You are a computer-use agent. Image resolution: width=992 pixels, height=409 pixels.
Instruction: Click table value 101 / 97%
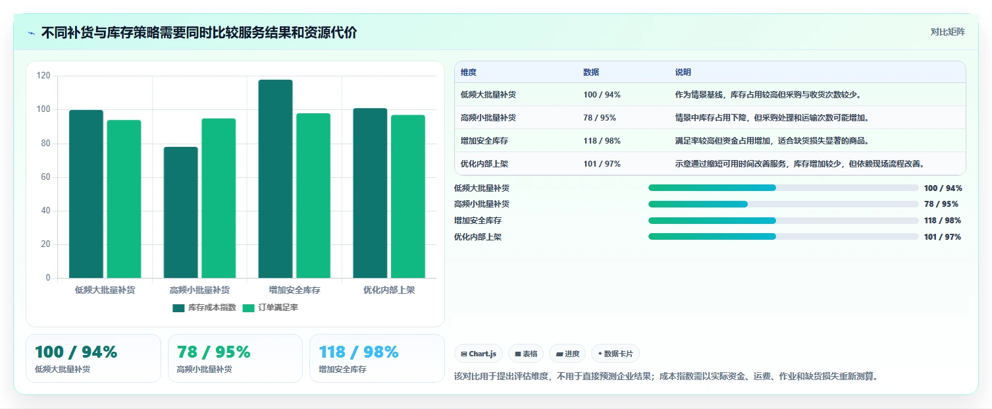click(x=602, y=164)
